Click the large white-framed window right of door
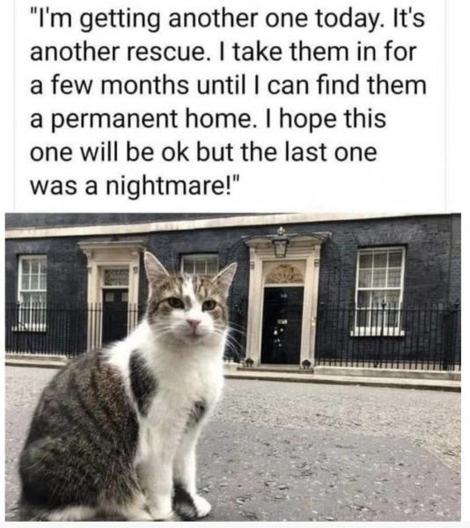This screenshot has height=528, width=470. click(379, 291)
